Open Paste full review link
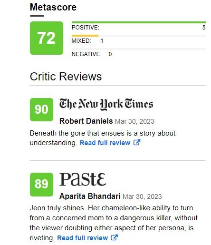The height and width of the screenshot is (245, 211). tap(82, 238)
